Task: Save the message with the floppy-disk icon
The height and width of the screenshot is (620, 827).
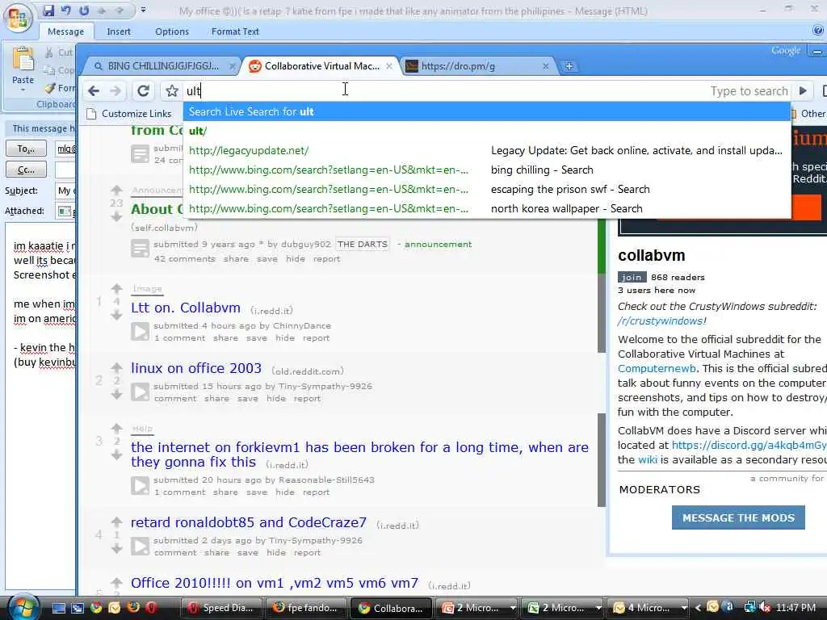Action: 48,10
